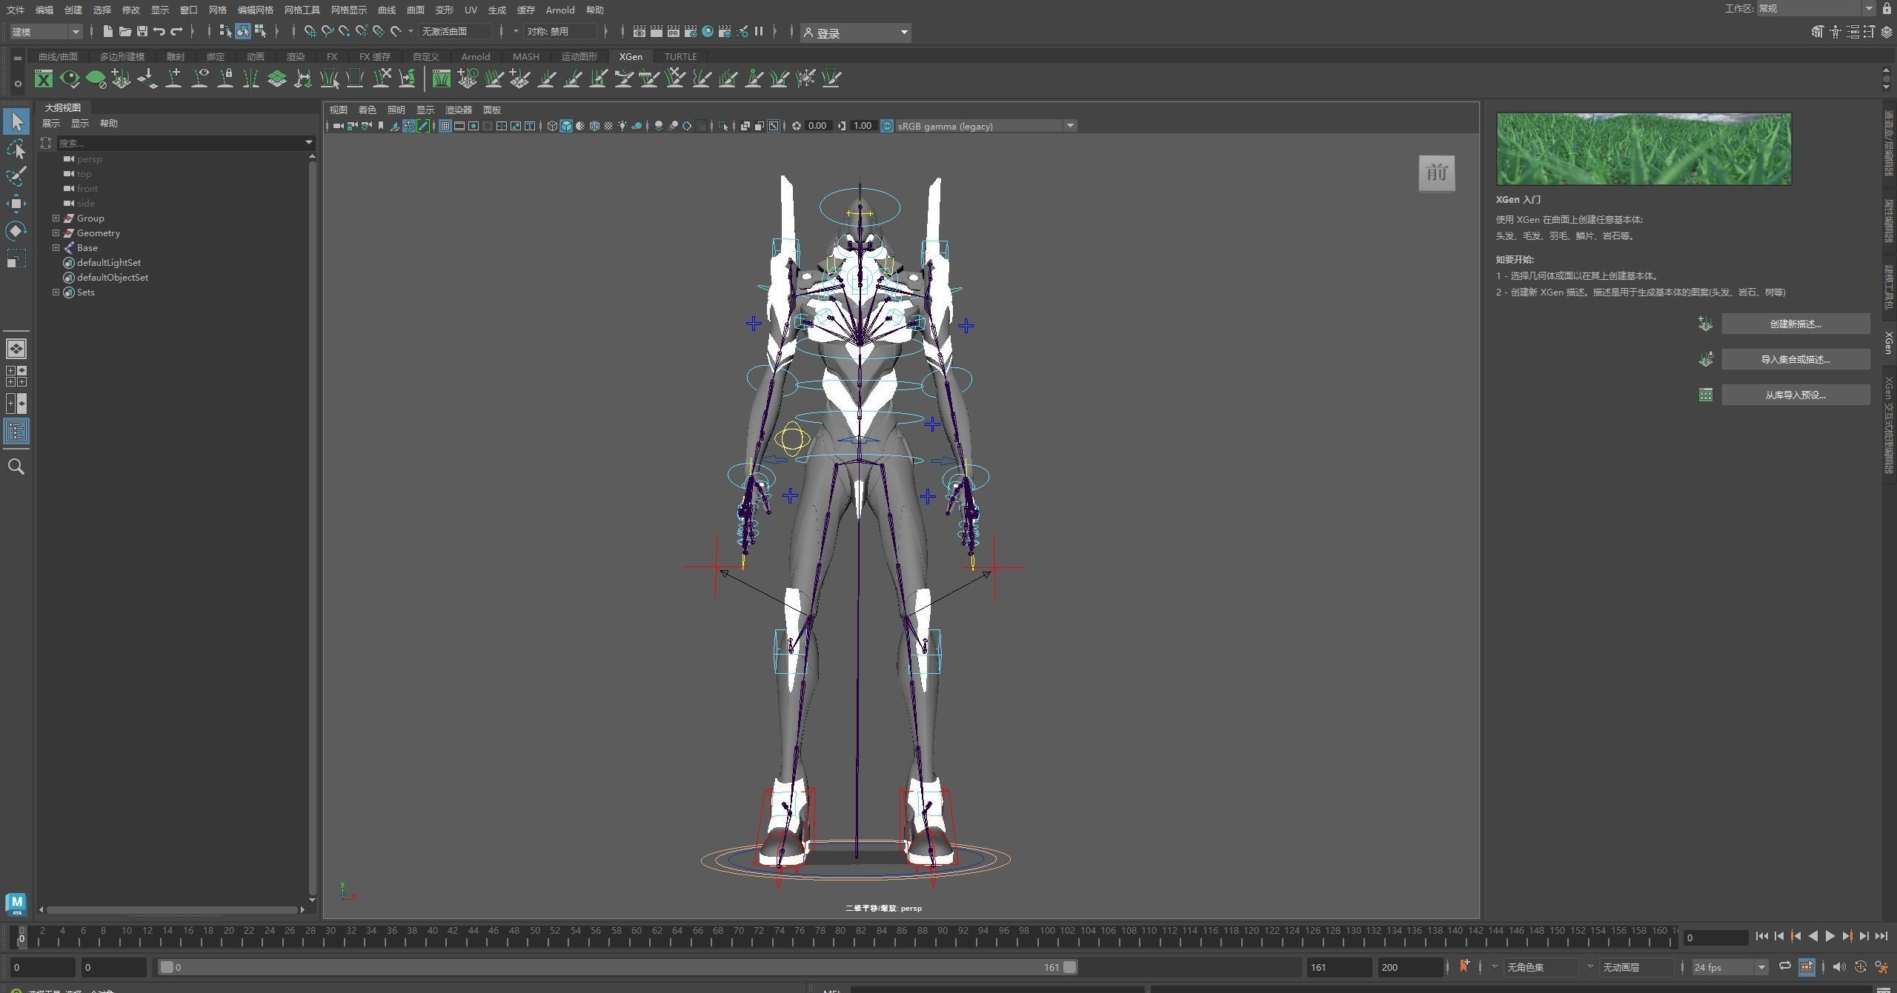Go to start of playback range
The height and width of the screenshot is (993, 1897).
[1761, 937]
